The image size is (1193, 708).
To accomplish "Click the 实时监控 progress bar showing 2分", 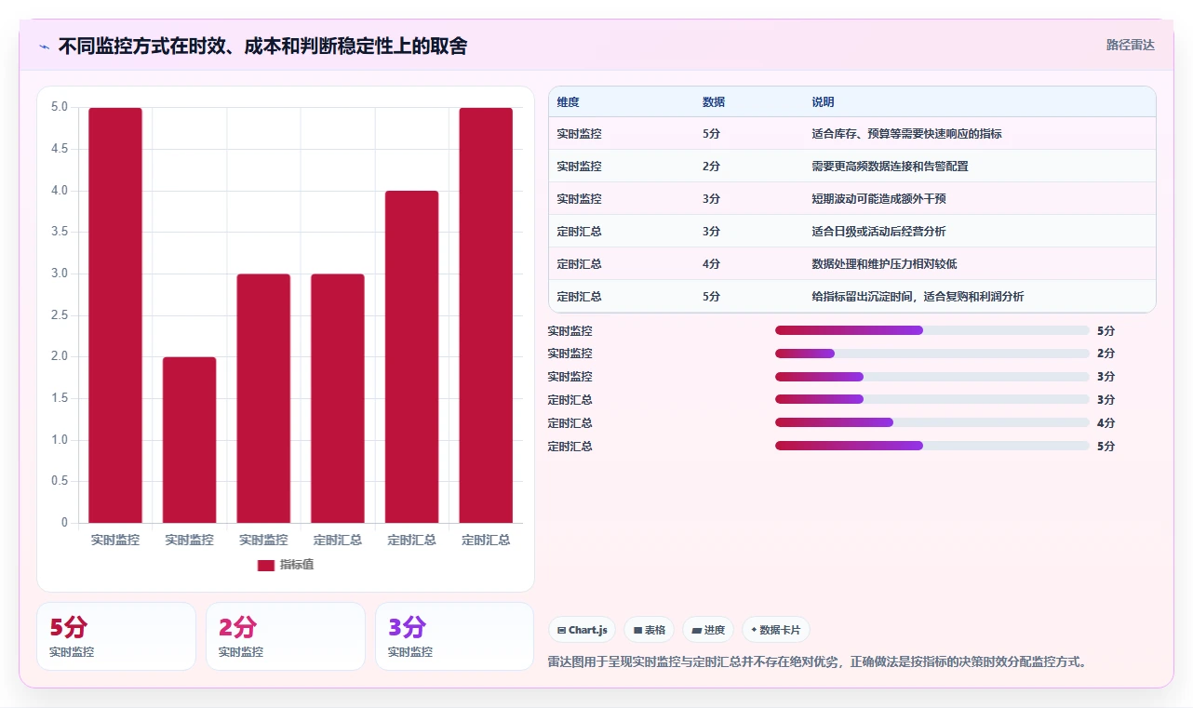I will point(932,354).
